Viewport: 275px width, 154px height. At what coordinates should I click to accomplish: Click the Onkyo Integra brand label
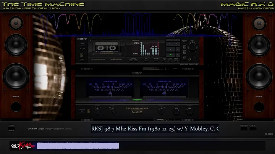(x=36, y=129)
